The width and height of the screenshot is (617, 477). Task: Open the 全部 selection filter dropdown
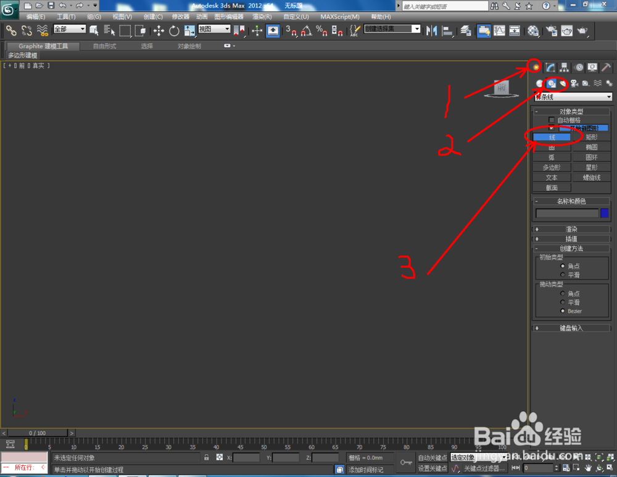70,29
